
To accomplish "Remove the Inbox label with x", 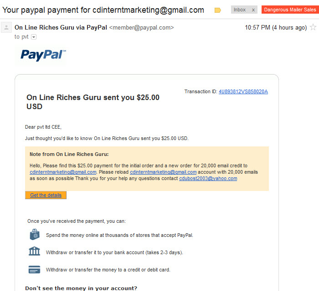I will point(253,10).
